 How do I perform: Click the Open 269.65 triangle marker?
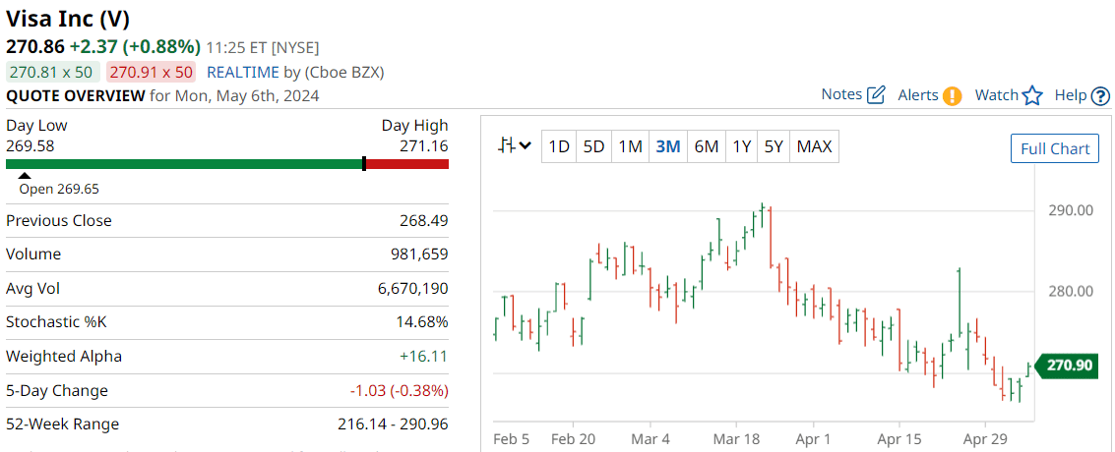click(x=25, y=175)
